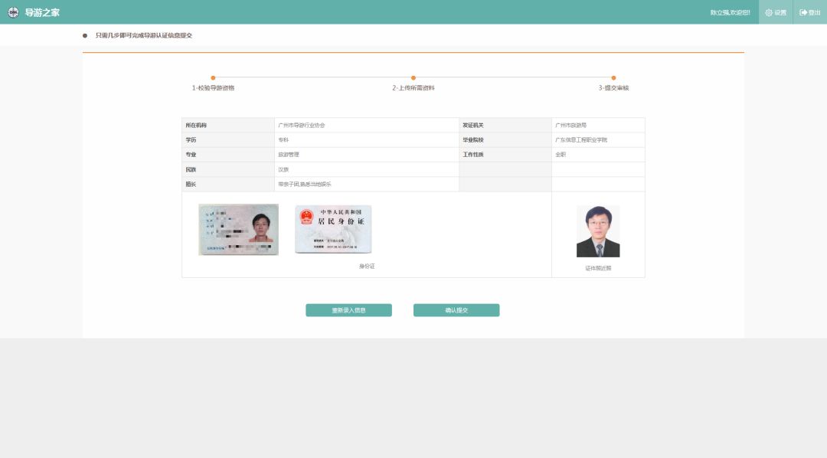Select the 2-上传所需资料 step
Viewport: 827px width, 458px height.
tap(413, 87)
